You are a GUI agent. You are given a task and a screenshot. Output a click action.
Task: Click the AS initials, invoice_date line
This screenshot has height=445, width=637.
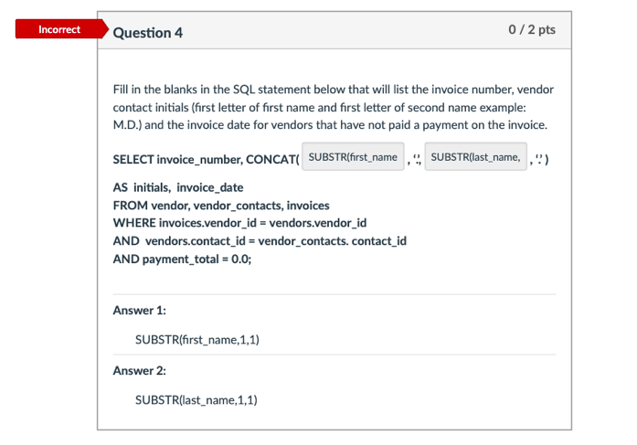click(178, 187)
